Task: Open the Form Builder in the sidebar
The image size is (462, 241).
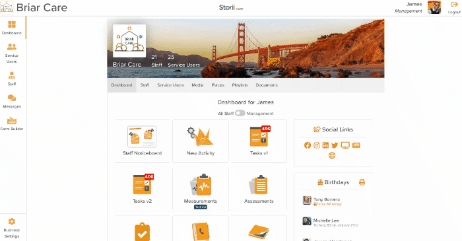Action: pos(12,123)
